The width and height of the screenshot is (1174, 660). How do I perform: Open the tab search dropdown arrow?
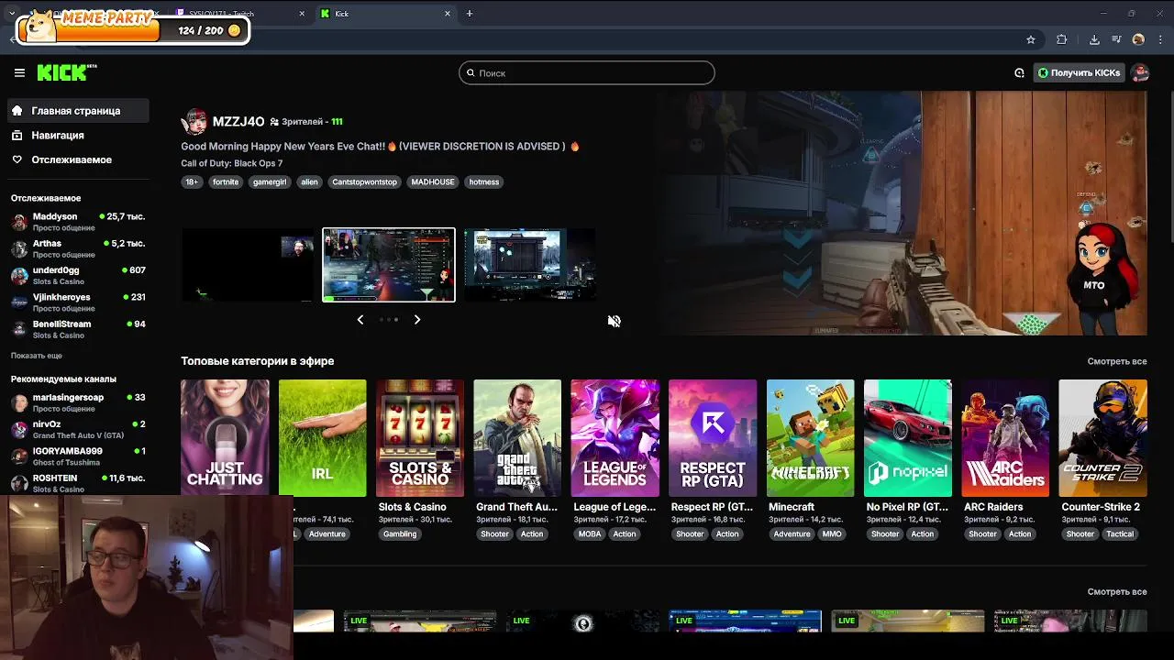click(x=11, y=14)
